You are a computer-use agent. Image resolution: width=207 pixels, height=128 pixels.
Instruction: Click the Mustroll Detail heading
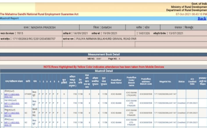click(x=104, y=71)
